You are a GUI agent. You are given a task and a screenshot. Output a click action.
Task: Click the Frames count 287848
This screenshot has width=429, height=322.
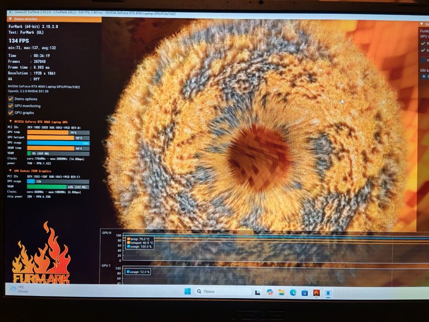[x=40, y=62]
